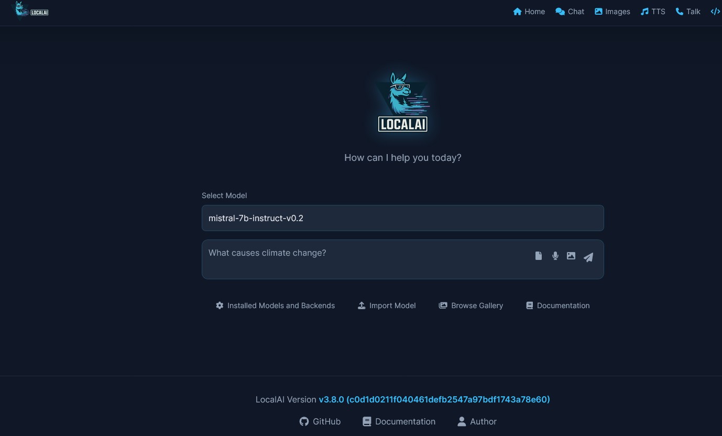Attach a file using the document icon
This screenshot has height=436, width=722.
tap(539, 256)
